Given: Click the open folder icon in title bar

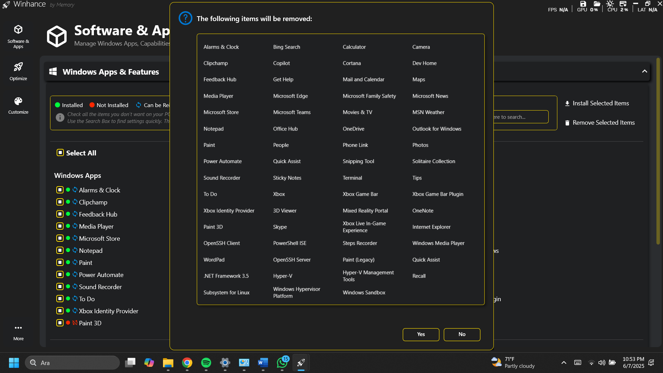Looking at the screenshot, I should coord(597,4).
